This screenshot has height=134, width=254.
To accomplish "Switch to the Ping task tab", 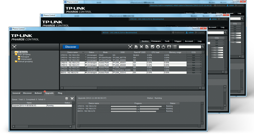I will click(x=60, y=93).
